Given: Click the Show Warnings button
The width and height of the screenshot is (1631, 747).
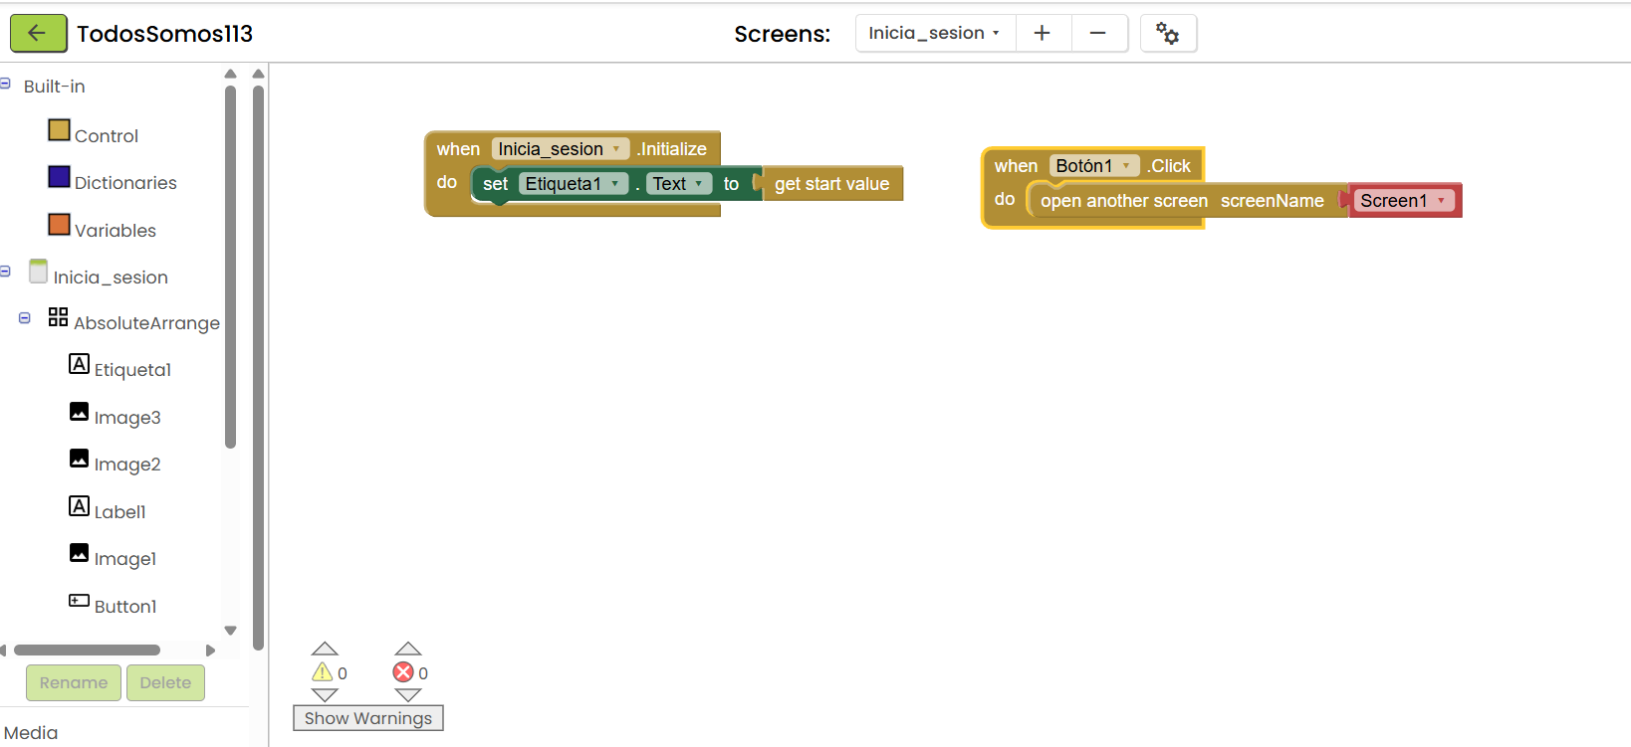Looking at the screenshot, I should (367, 718).
